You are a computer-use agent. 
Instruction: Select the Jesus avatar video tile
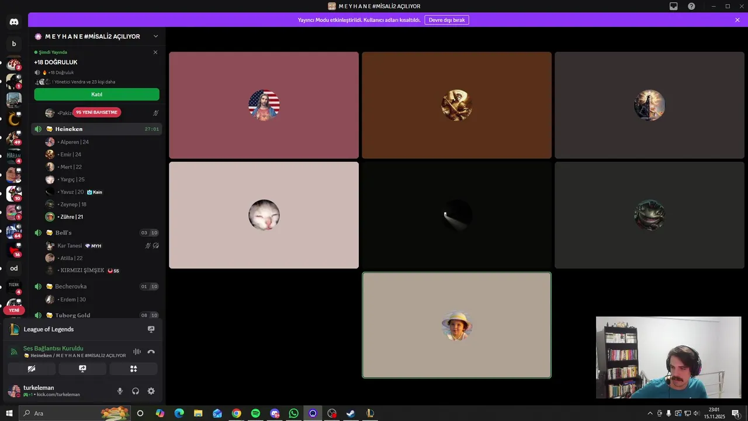click(264, 105)
